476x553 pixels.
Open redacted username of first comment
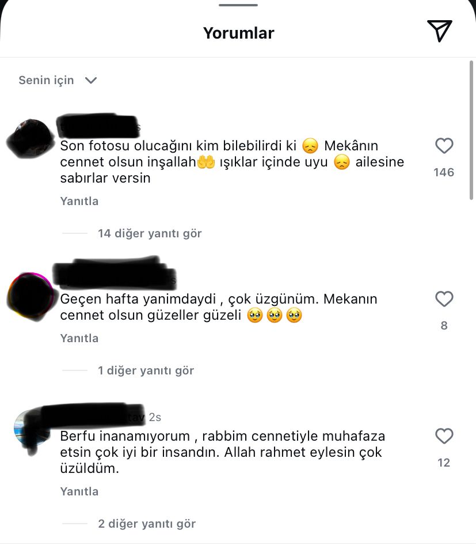click(98, 126)
